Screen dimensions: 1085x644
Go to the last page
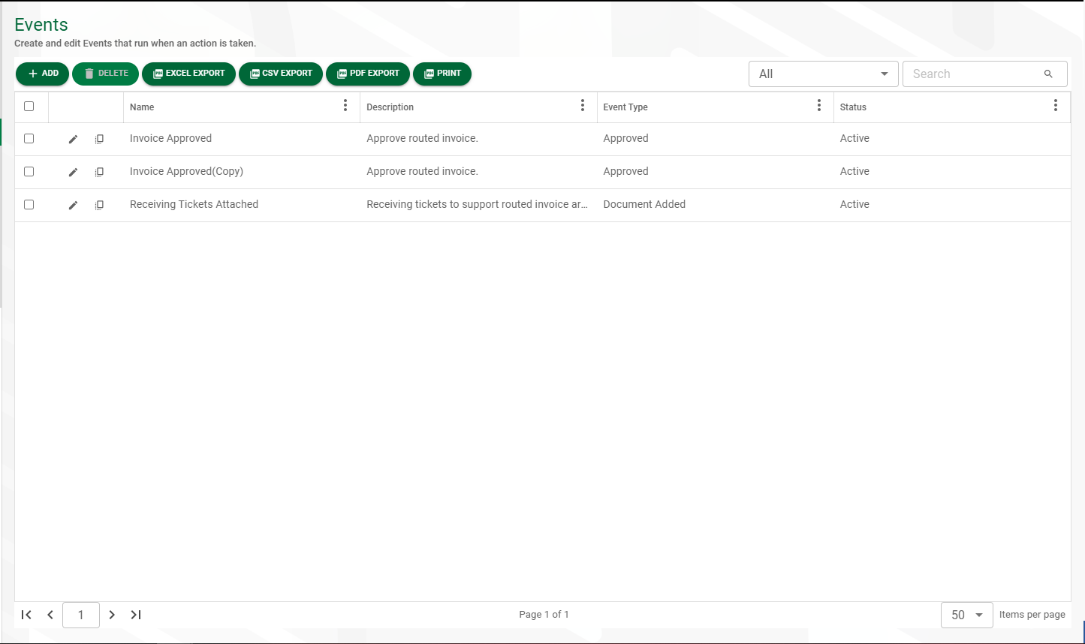coord(136,615)
